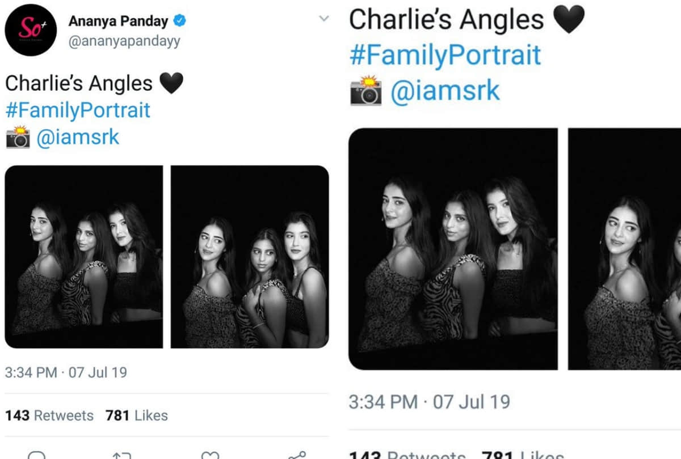This screenshot has width=681, height=459.
Task: Open the left black-and-white group photo
Action: (x=83, y=261)
